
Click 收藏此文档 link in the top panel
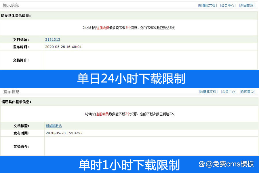click(207, 5)
